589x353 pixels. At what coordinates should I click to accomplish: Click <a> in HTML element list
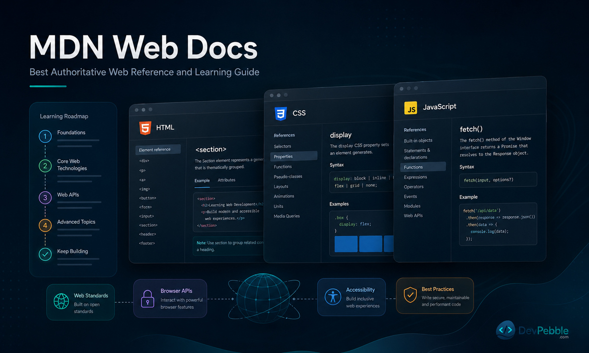click(142, 180)
